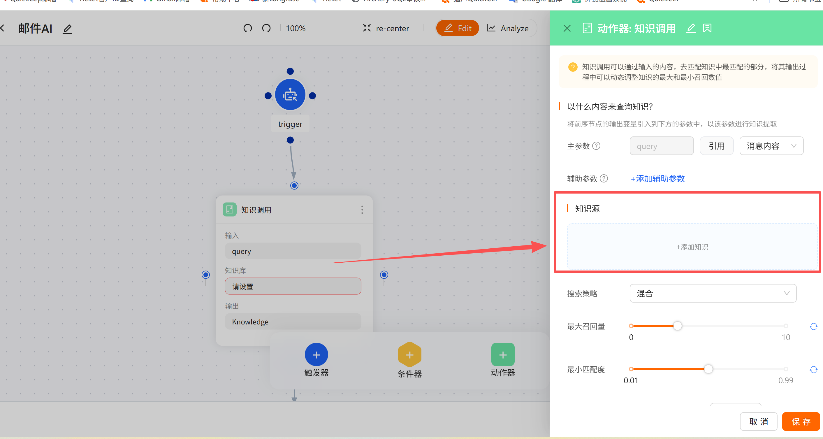
Task: Zoom out with the minus icon
Action: pyautogui.click(x=334, y=28)
